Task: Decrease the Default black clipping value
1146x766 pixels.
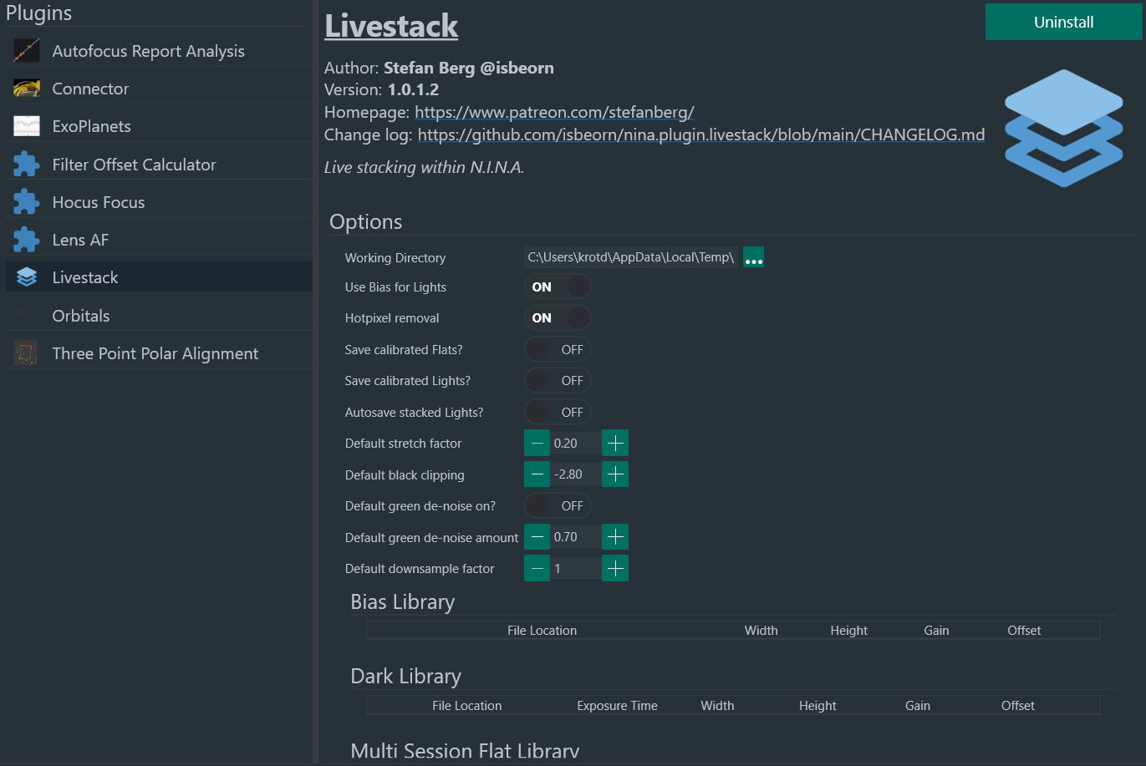Action: click(x=537, y=474)
